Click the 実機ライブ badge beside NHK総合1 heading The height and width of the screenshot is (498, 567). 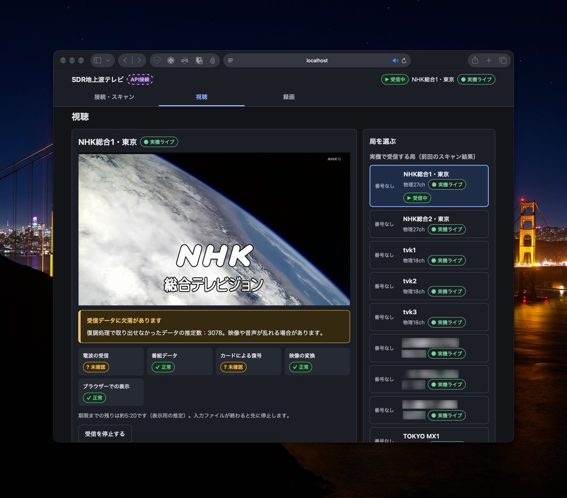(159, 142)
